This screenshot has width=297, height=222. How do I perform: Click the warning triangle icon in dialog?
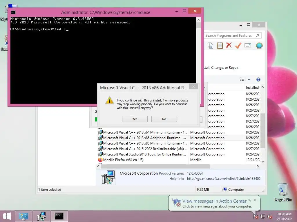[x=109, y=100]
